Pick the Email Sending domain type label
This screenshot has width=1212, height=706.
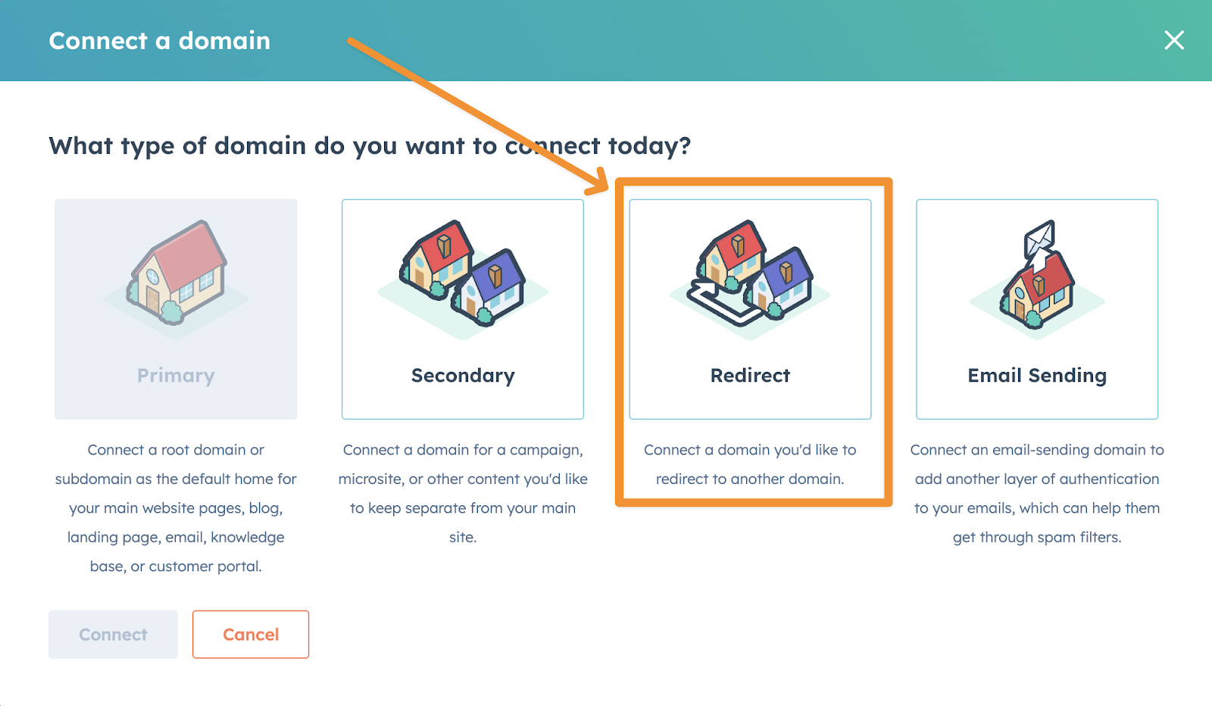tap(1037, 376)
